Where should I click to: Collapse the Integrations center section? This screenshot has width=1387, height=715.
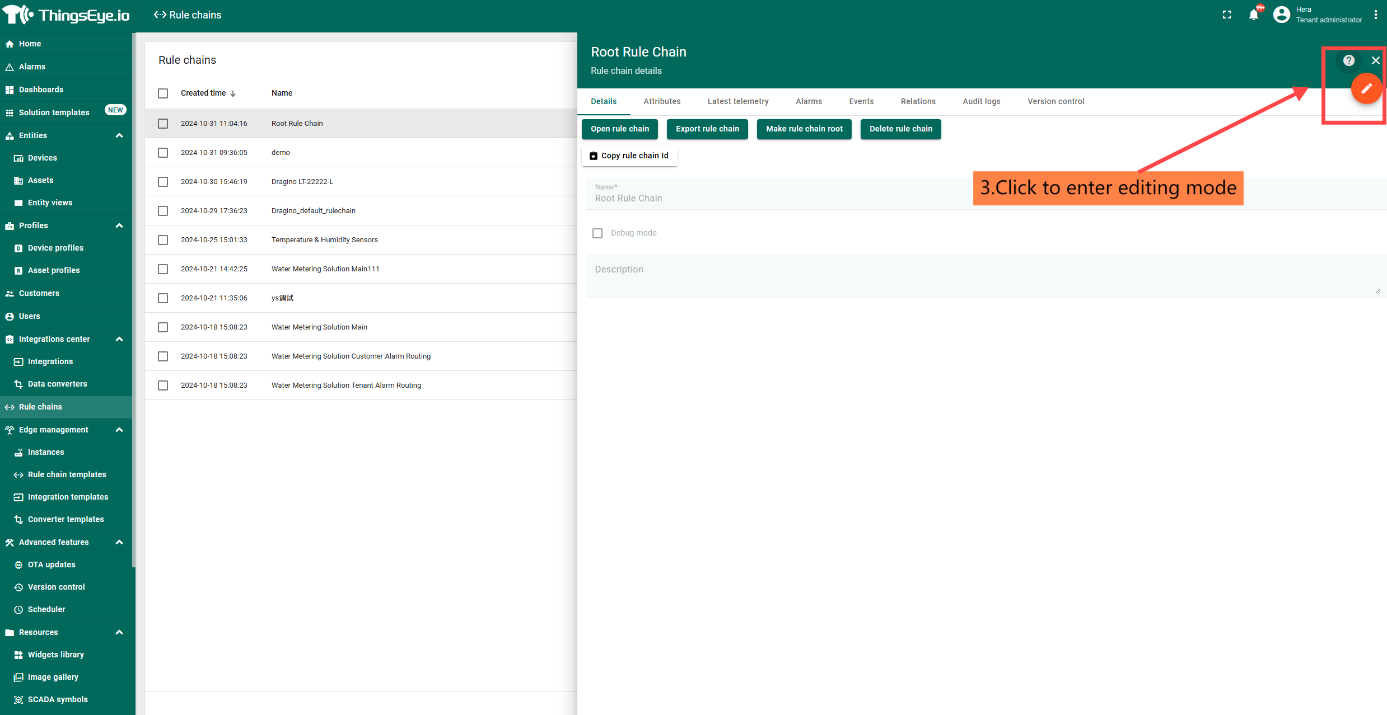pos(119,339)
